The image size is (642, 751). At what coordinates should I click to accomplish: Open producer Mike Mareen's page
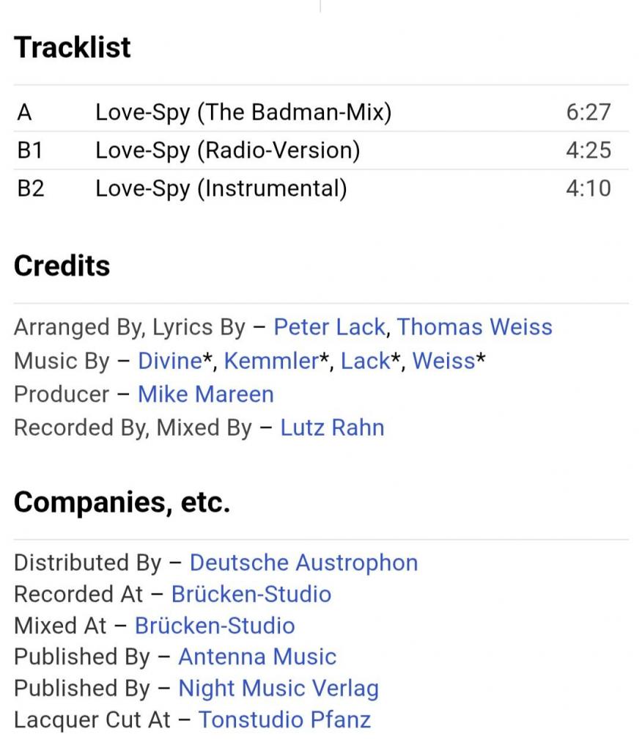click(205, 395)
